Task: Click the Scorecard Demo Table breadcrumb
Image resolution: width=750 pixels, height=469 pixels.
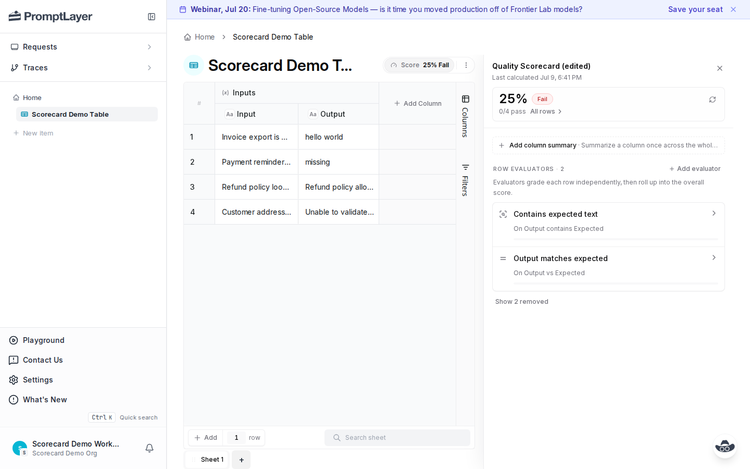Action: coord(273,37)
